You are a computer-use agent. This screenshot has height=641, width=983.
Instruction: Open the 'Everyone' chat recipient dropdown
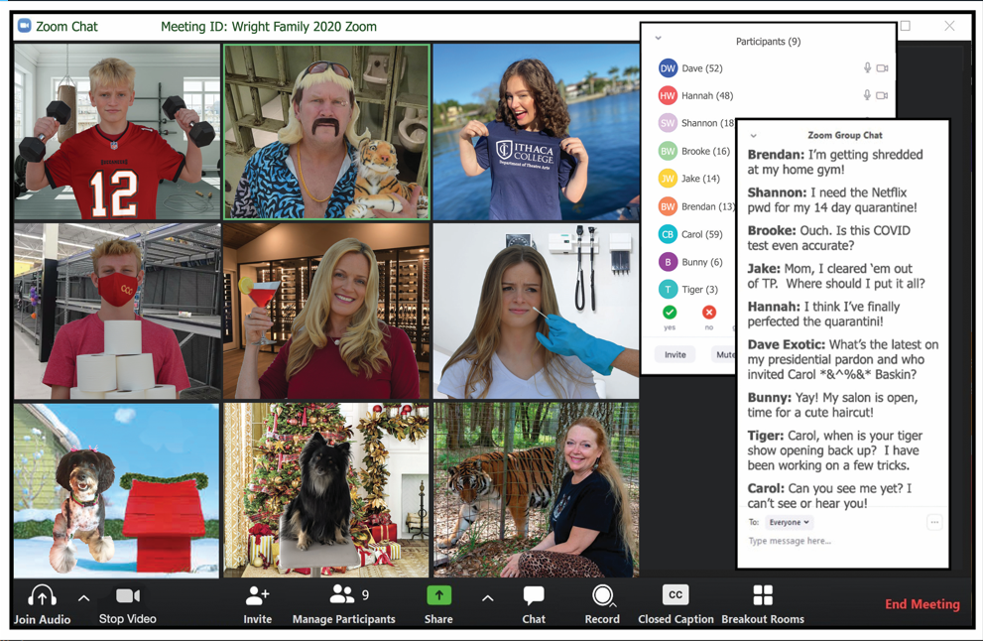pos(790,522)
